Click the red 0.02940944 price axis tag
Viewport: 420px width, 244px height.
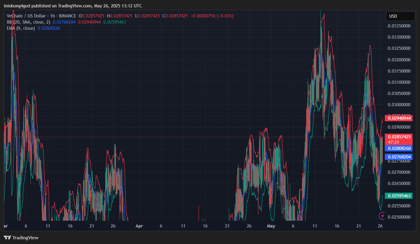click(x=399, y=118)
